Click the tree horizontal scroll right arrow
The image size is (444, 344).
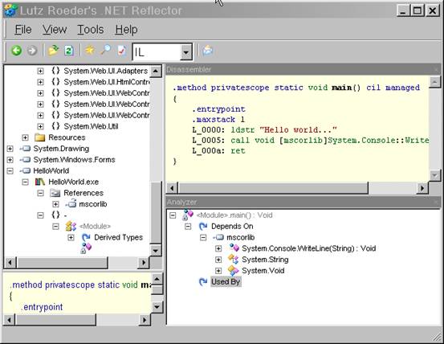tap(143, 262)
